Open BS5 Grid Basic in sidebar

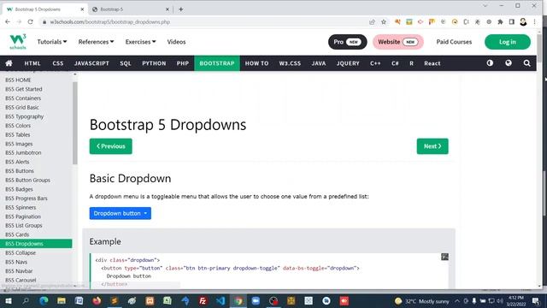pos(22,107)
